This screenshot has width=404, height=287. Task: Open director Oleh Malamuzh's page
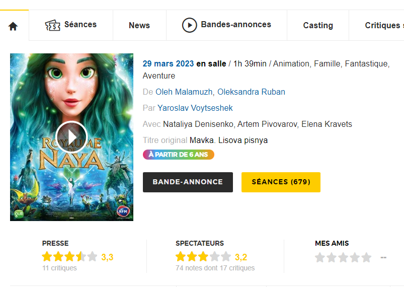pyautogui.click(x=184, y=92)
